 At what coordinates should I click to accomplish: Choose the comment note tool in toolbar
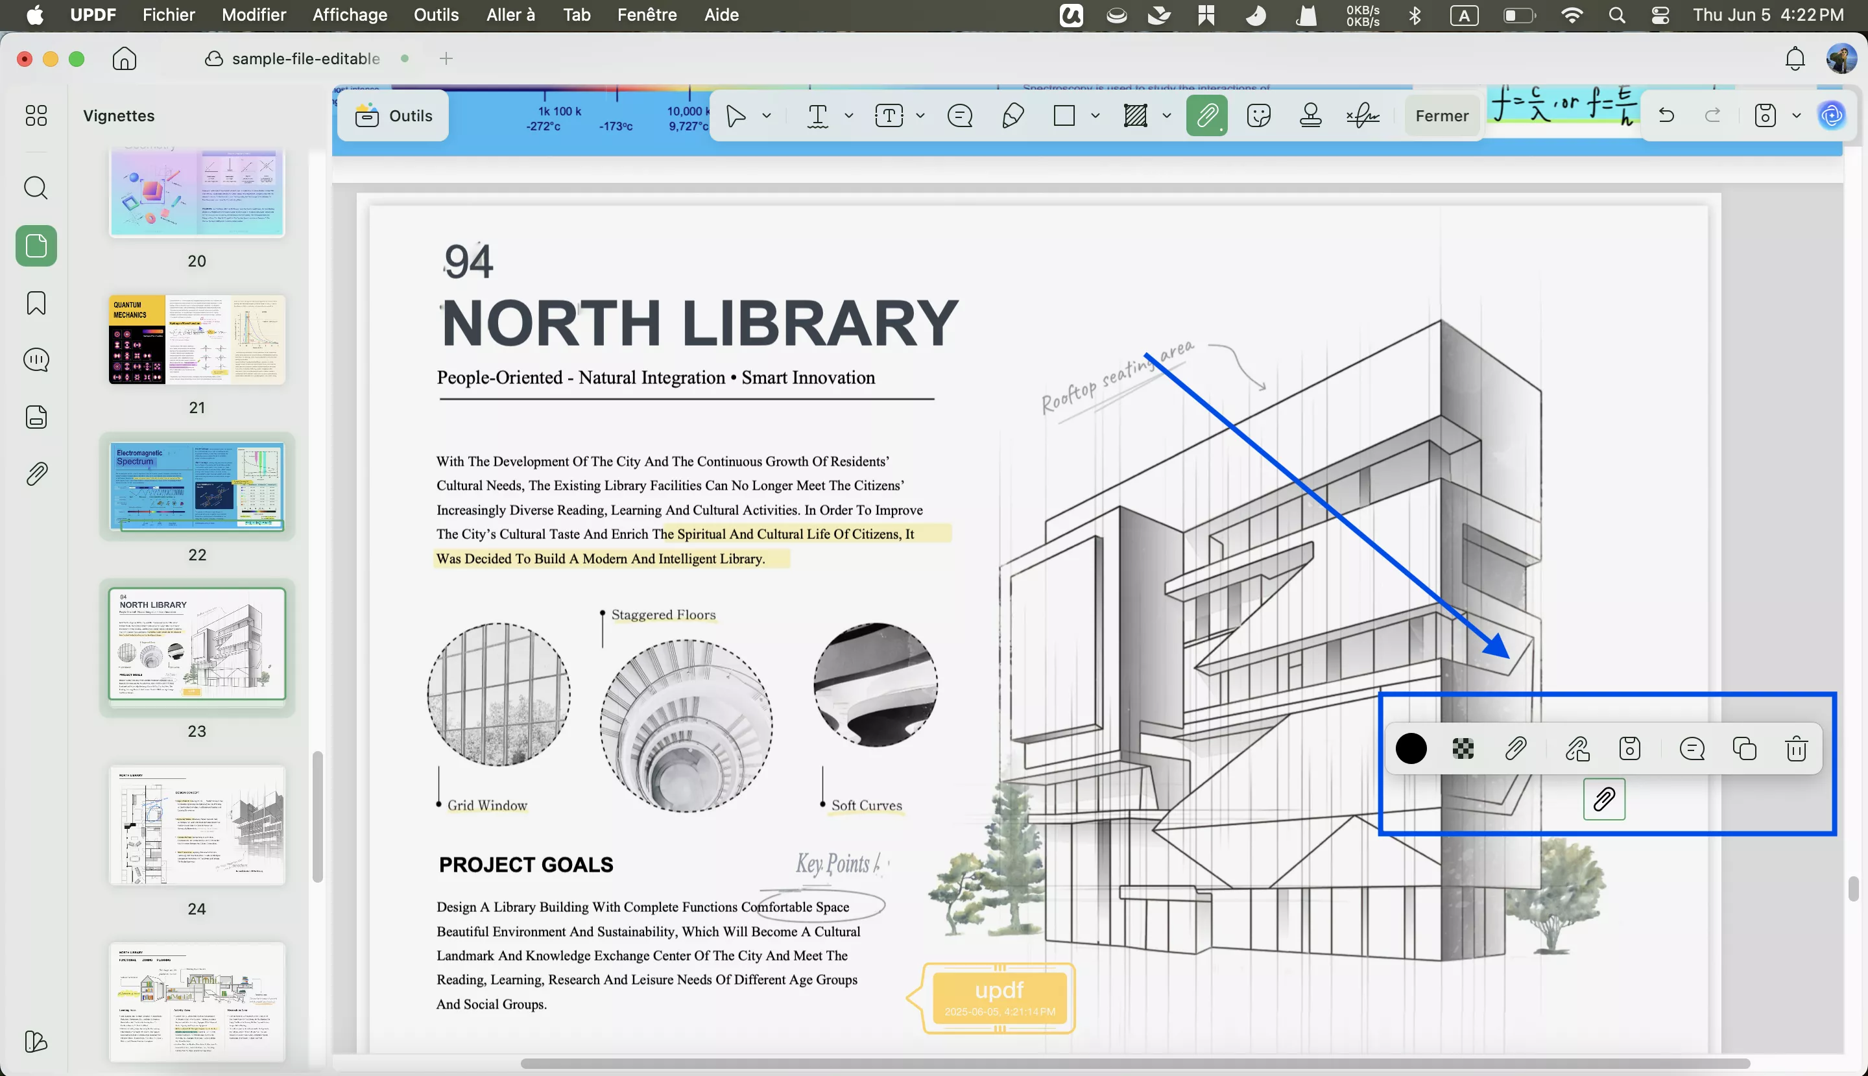960,116
